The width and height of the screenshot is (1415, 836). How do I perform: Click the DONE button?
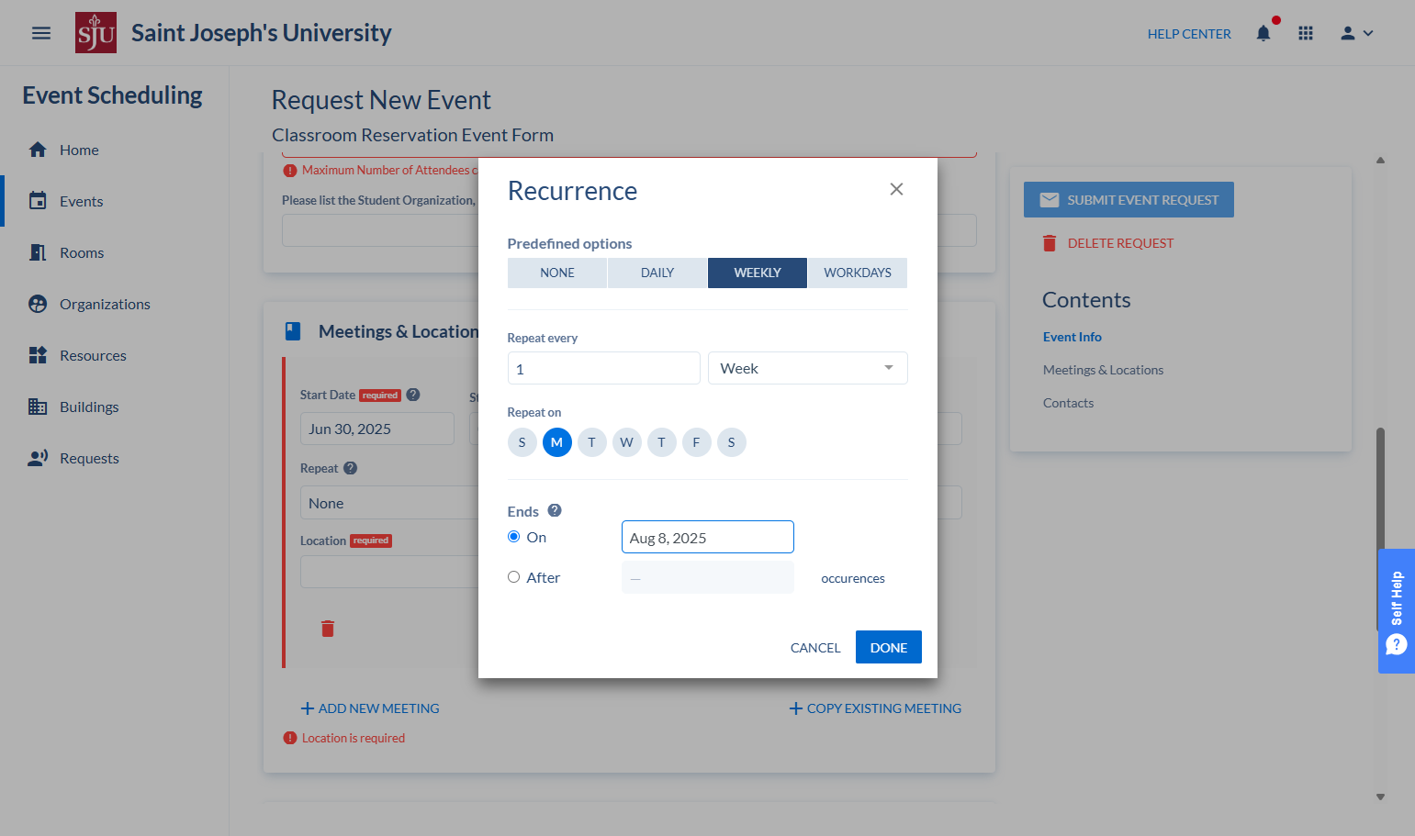pyautogui.click(x=889, y=647)
